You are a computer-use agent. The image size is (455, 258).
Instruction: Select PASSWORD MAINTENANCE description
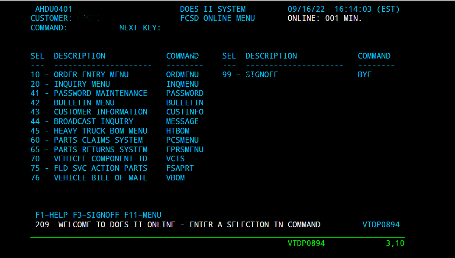(100, 93)
